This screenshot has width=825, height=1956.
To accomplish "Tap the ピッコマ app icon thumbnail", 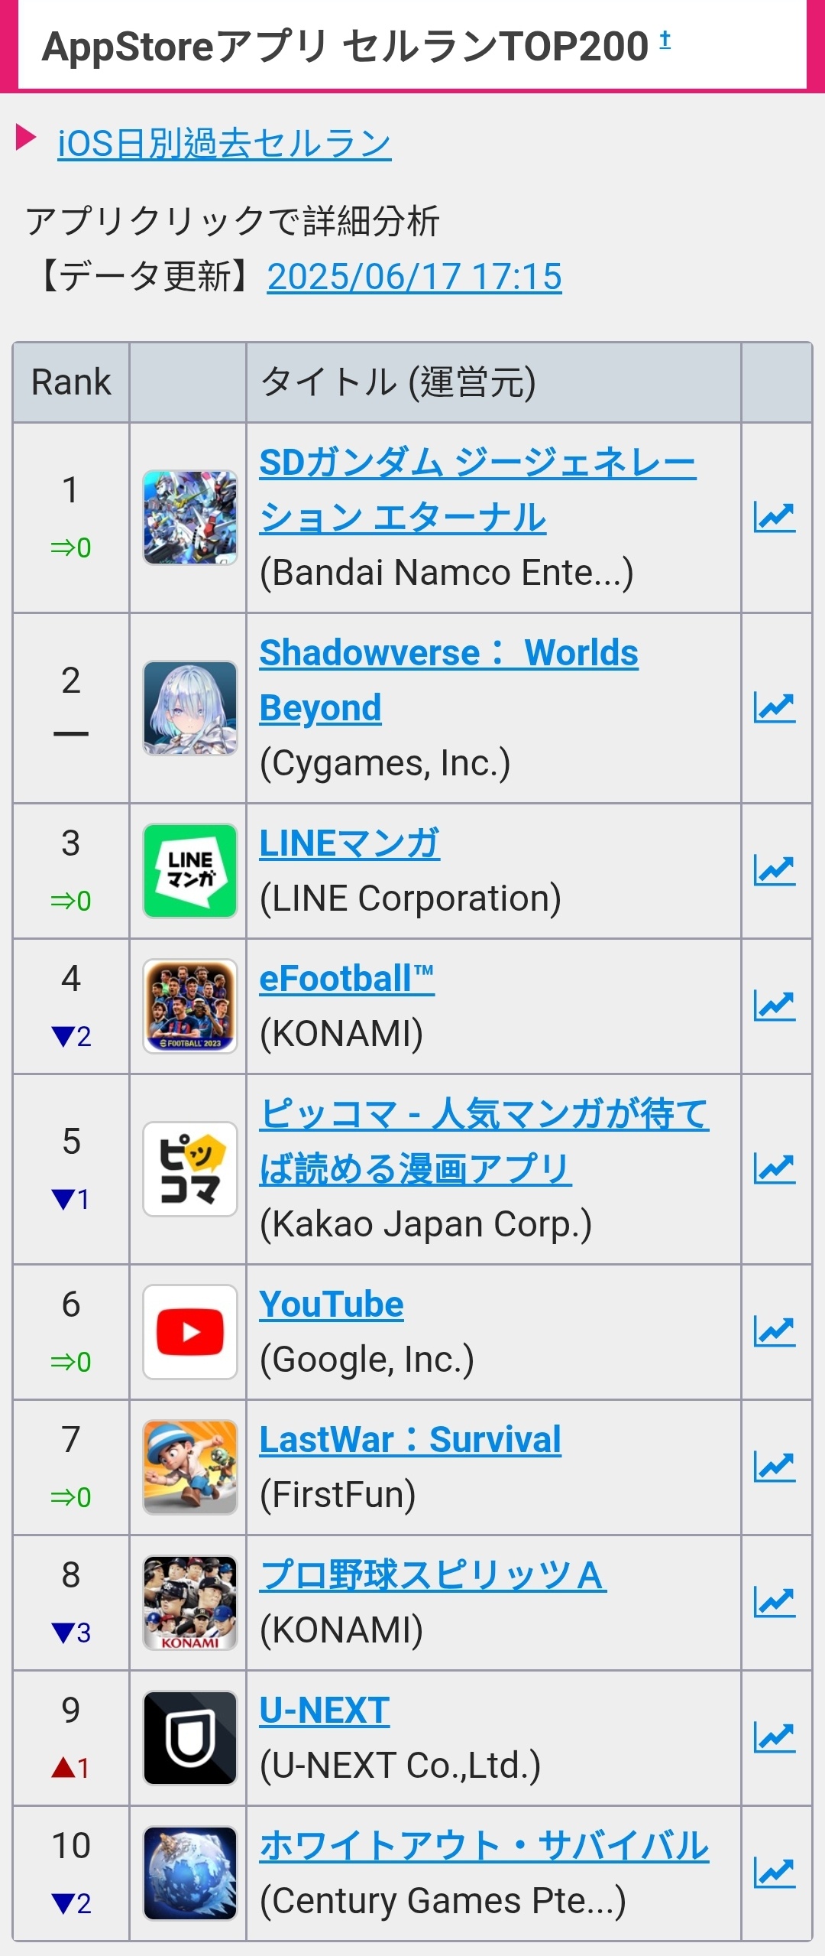I will coord(190,1169).
